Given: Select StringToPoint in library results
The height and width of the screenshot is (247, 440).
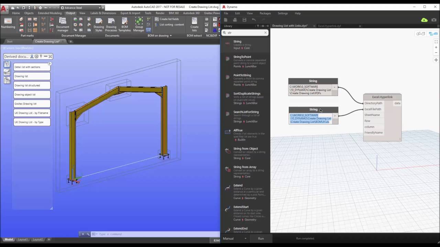Looking at the screenshot, I should pyautogui.click(x=245, y=62).
